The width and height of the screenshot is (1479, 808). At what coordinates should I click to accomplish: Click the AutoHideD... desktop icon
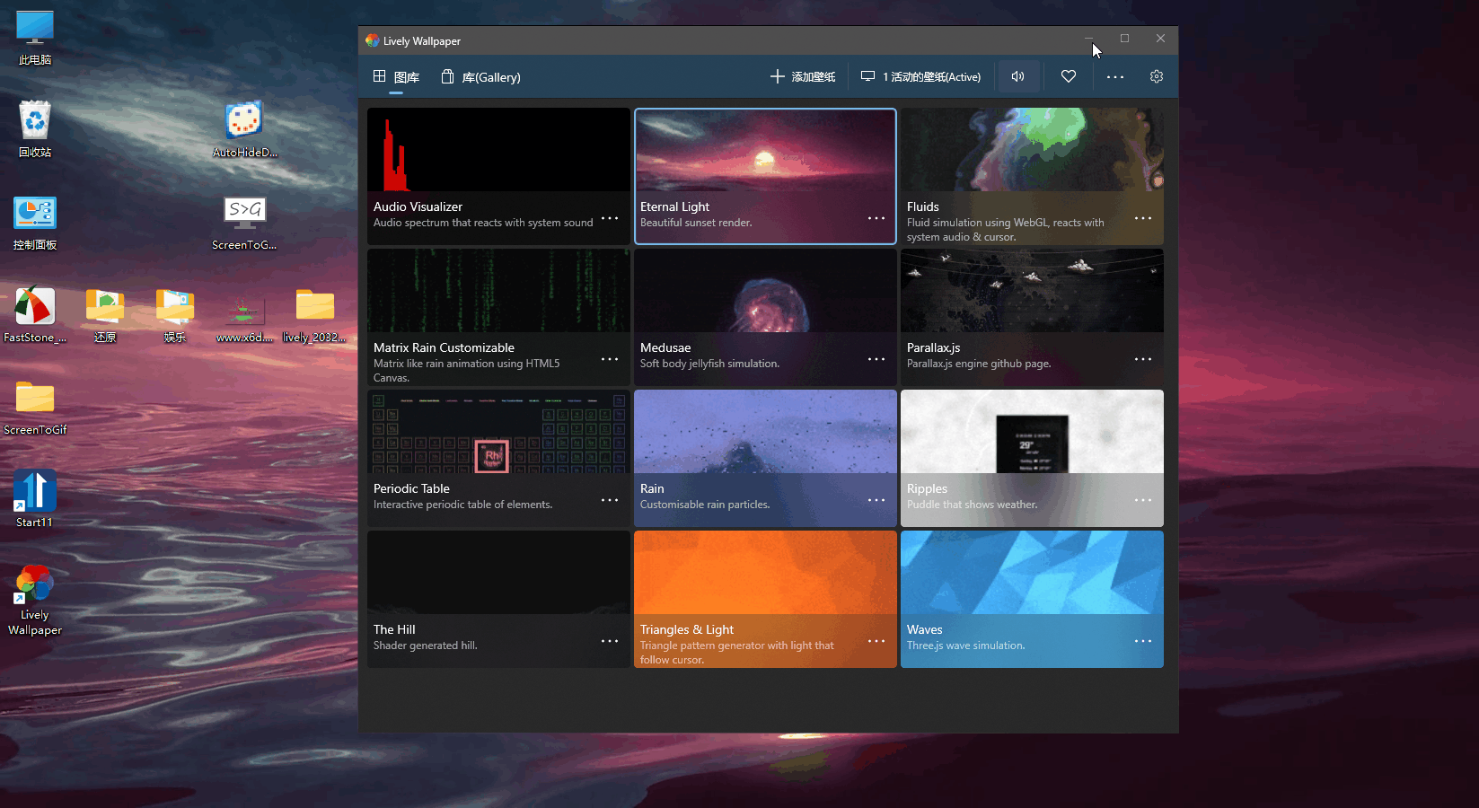pyautogui.click(x=244, y=129)
